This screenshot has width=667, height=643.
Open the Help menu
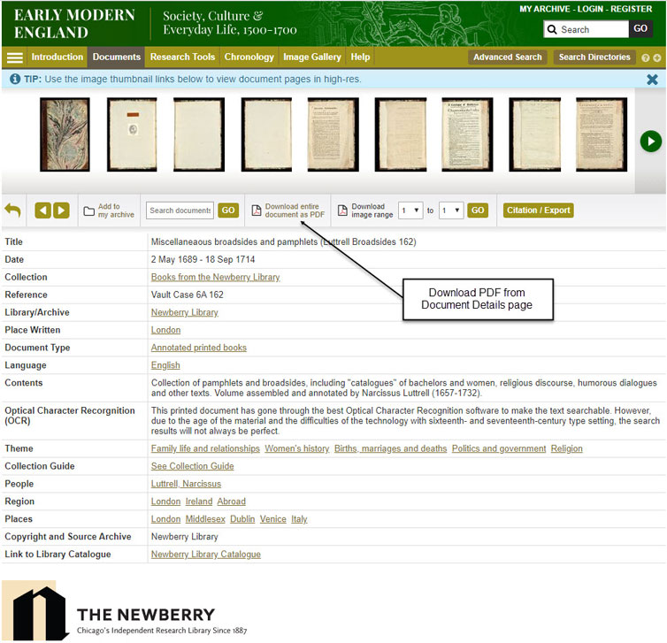tap(360, 57)
